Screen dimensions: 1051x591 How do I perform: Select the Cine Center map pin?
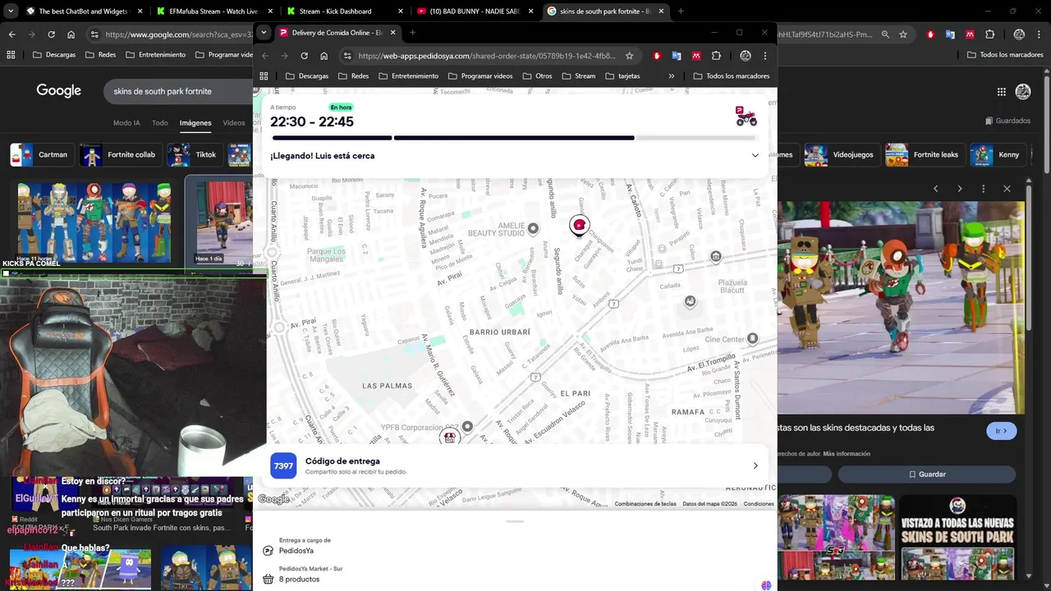[752, 338]
